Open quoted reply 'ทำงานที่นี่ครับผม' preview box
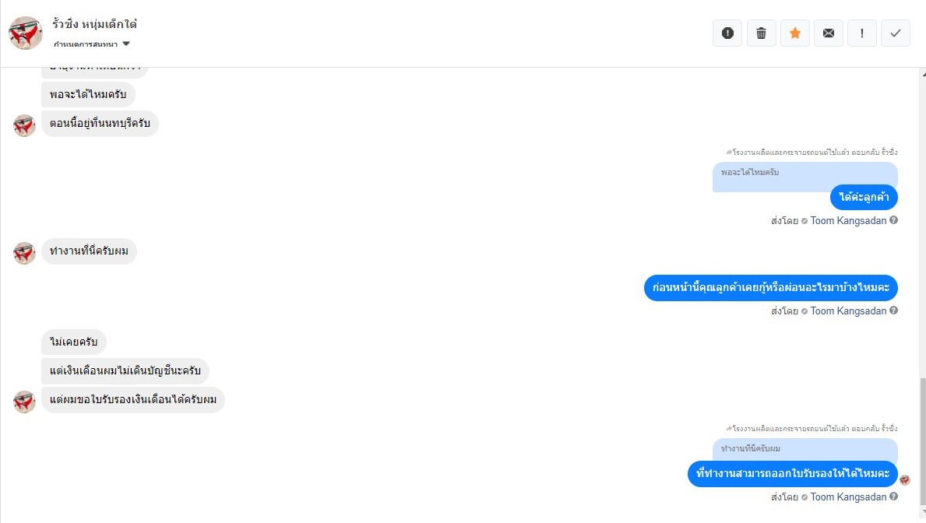The height and width of the screenshot is (523, 926). tap(805, 450)
